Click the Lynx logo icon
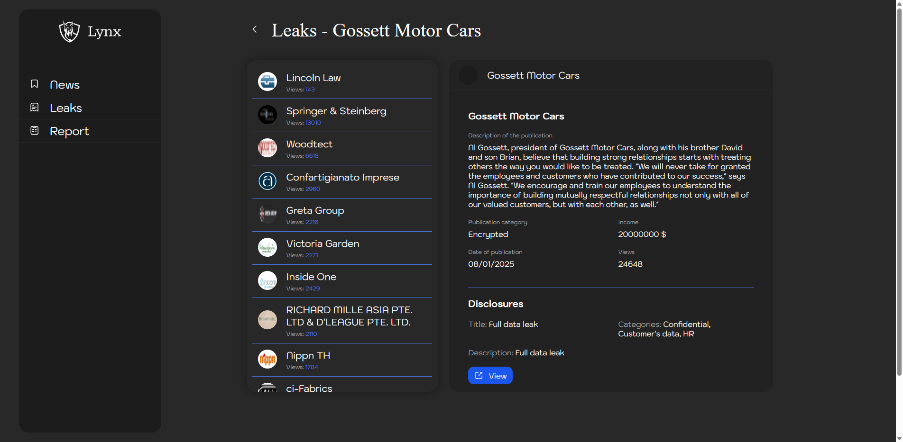Viewport: 903px width, 442px height. (69, 32)
